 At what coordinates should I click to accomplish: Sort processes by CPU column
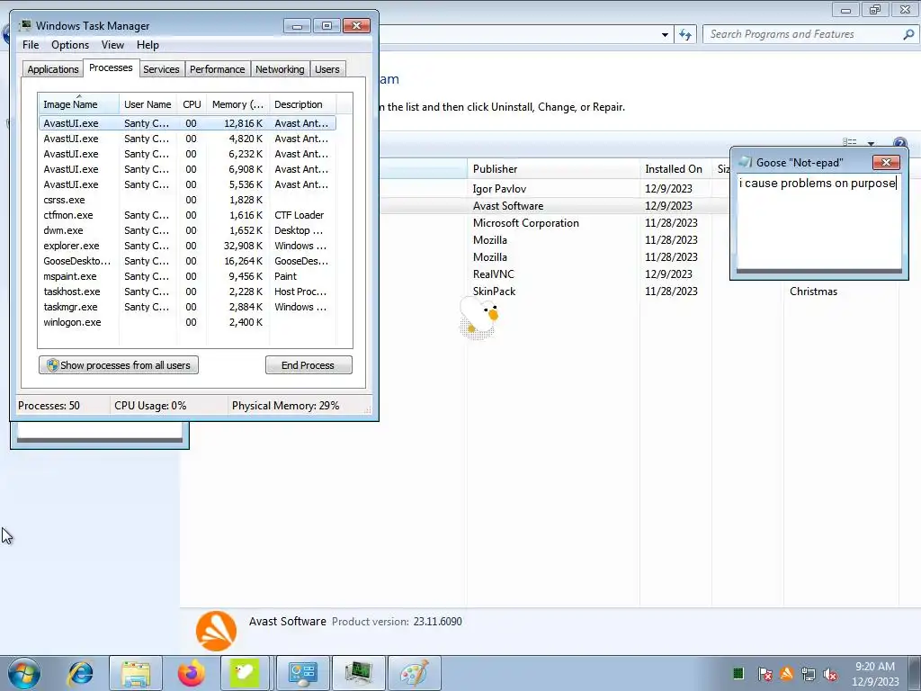[192, 104]
